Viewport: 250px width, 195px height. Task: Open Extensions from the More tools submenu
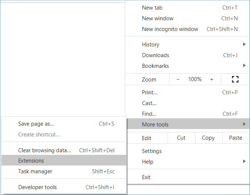click(64, 161)
